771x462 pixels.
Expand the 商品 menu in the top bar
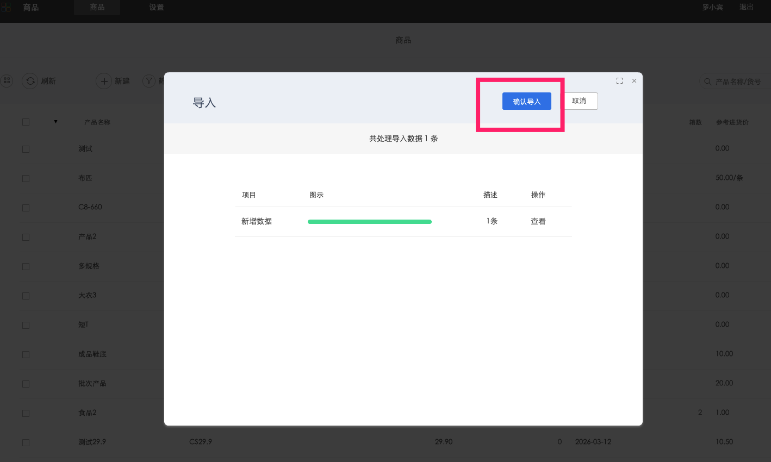pyautogui.click(x=30, y=7)
